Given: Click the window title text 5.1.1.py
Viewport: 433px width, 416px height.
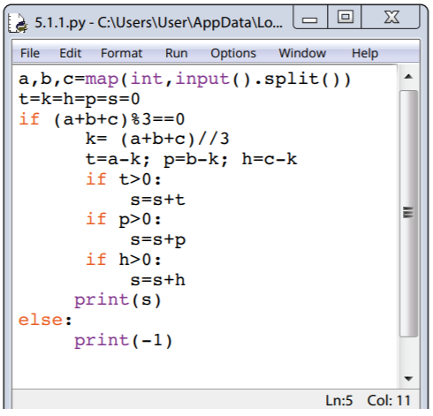Looking at the screenshot, I should (x=60, y=23).
